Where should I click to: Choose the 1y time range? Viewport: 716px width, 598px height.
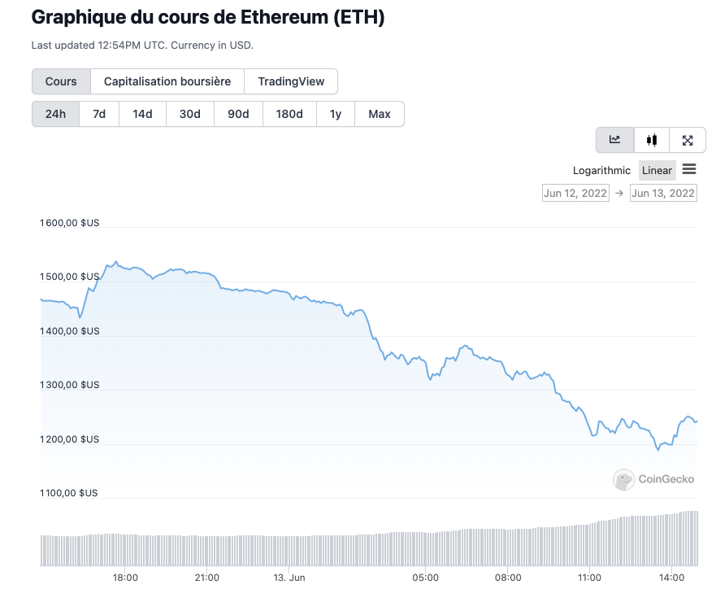336,114
